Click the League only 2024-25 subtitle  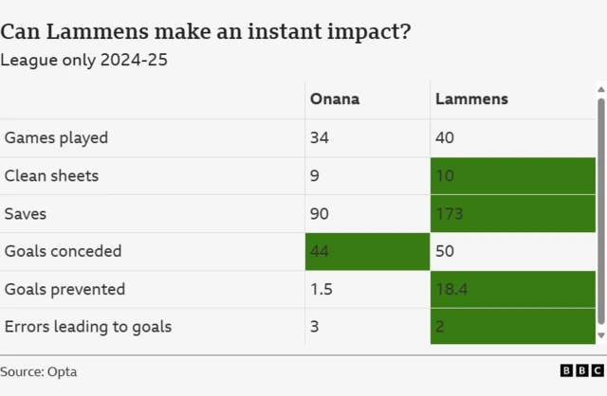click(x=84, y=60)
